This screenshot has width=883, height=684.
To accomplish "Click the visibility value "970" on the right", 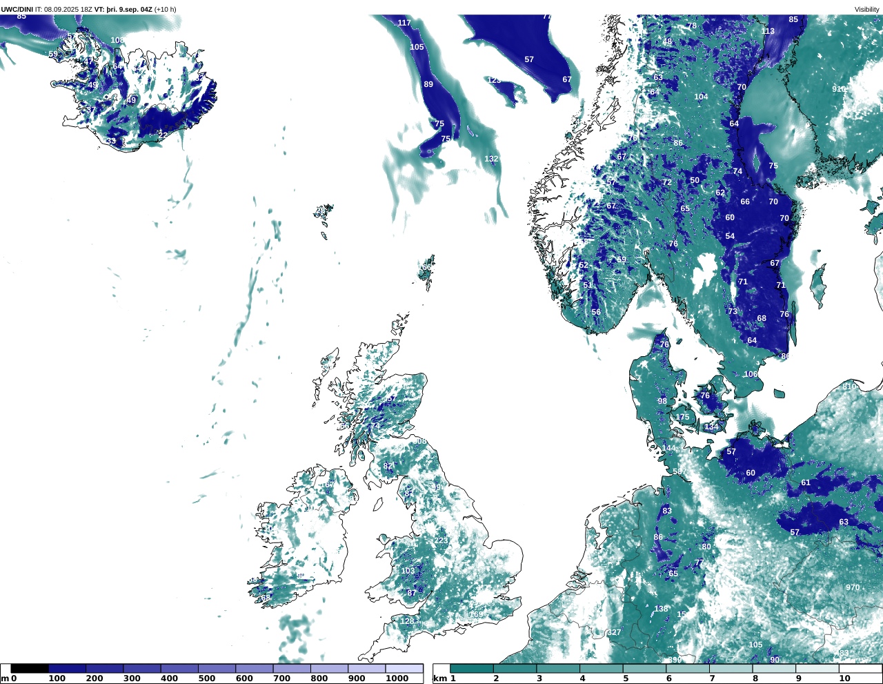I will 853,587.
